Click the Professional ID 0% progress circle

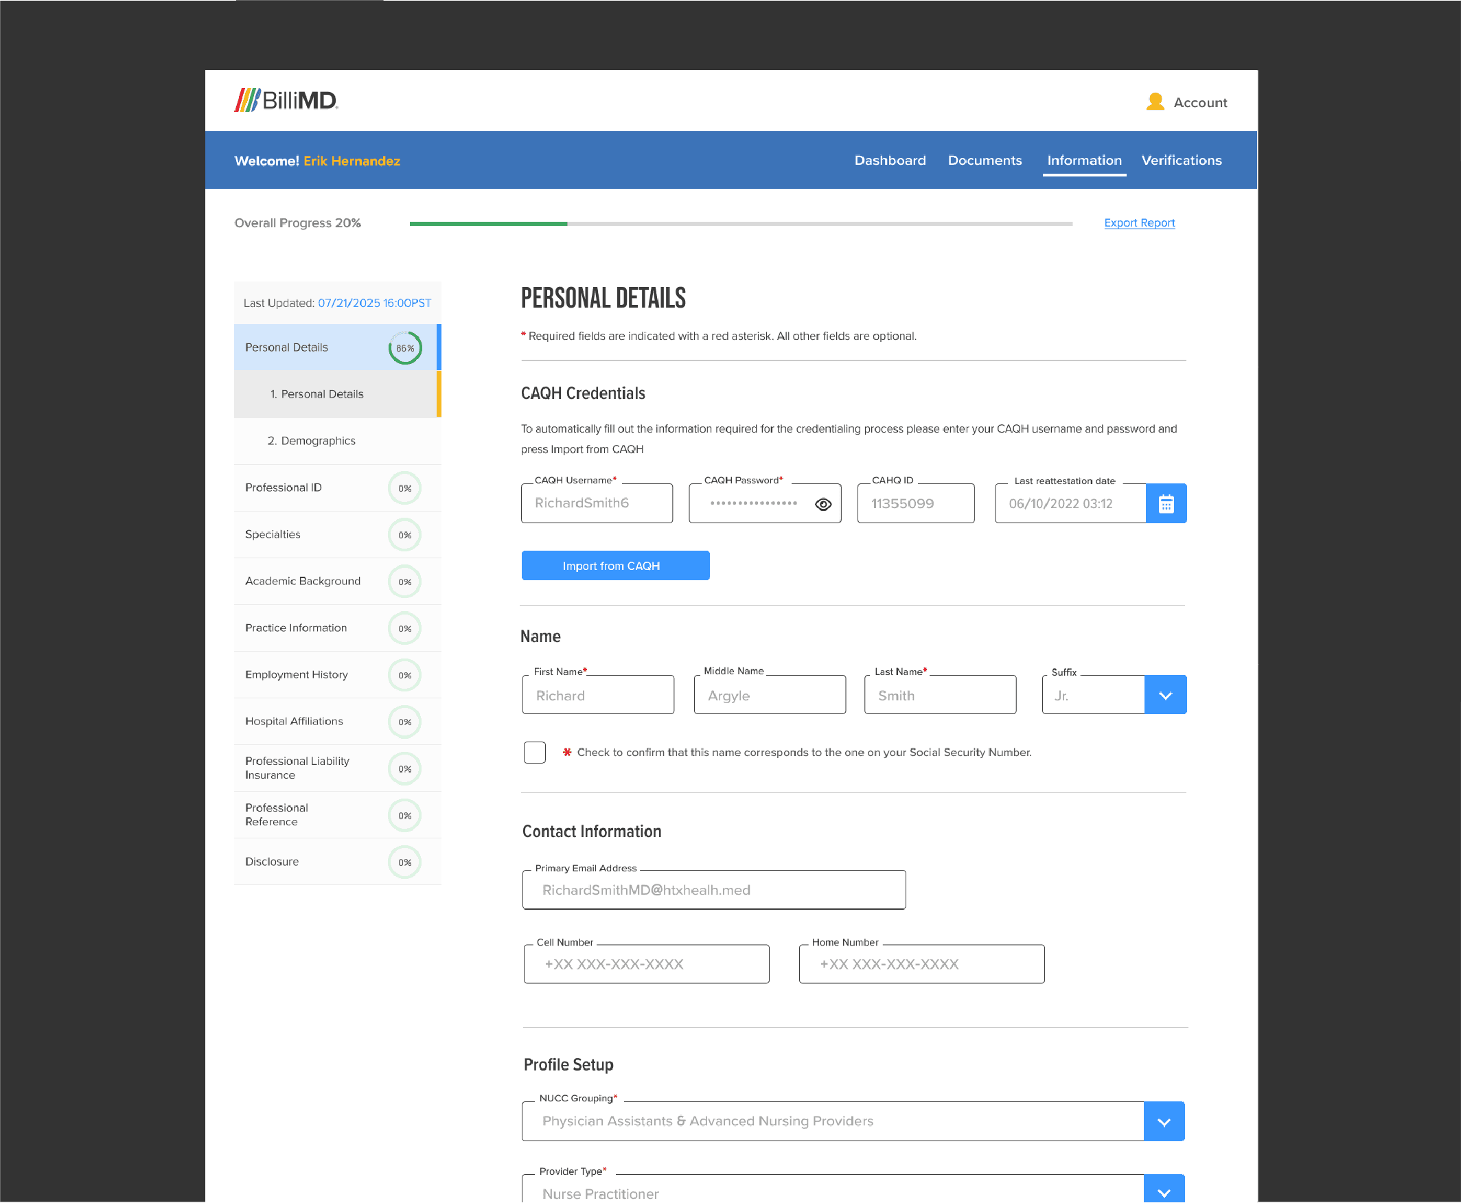click(404, 488)
